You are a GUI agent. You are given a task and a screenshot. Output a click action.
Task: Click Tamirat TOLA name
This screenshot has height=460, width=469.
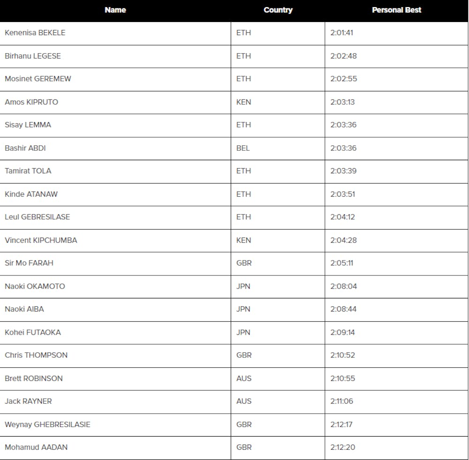tap(28, 171)
